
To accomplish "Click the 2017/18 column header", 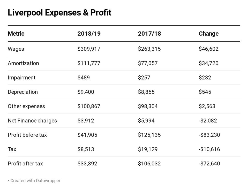I will (x=149, y=34).
